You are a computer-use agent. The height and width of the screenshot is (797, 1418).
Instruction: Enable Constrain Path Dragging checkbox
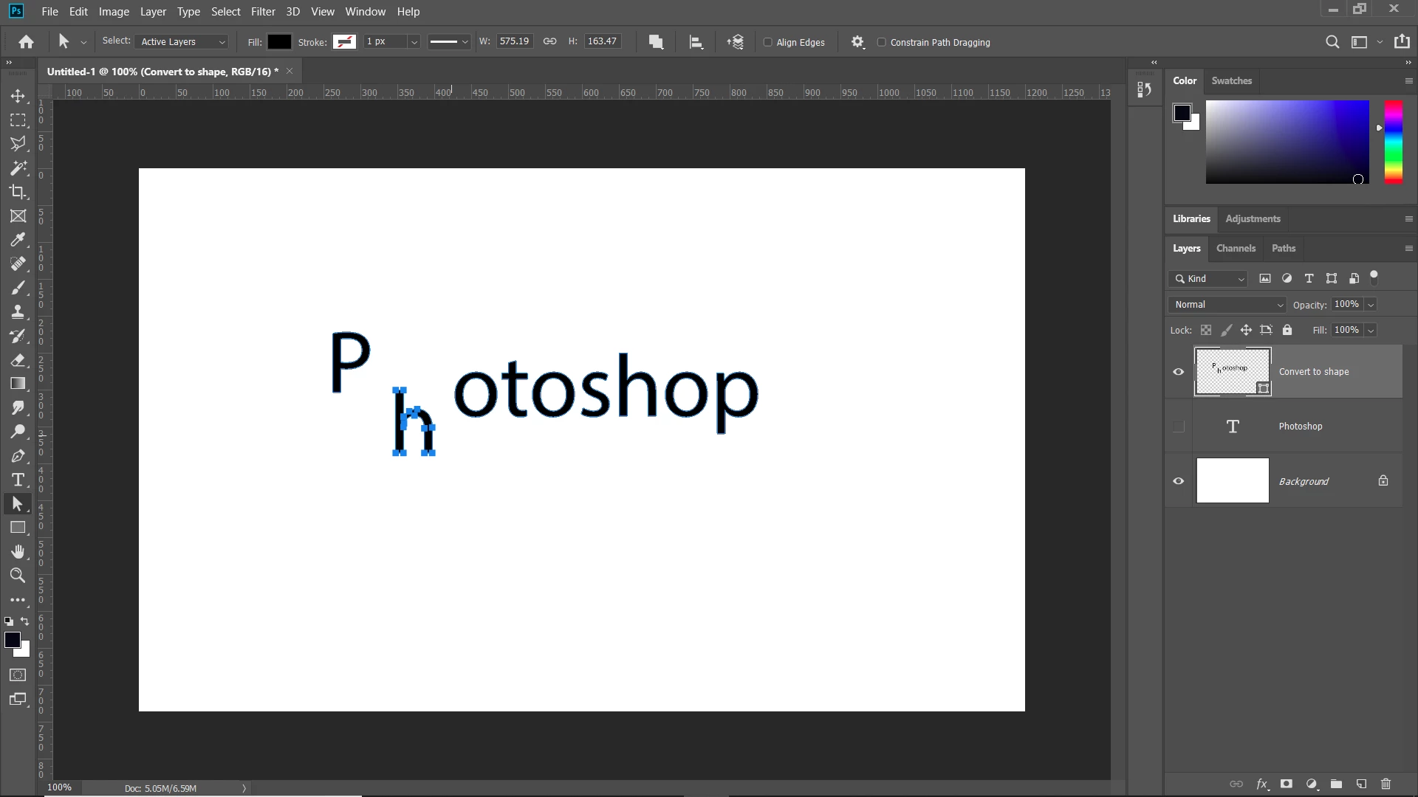(x=881, y=42)
